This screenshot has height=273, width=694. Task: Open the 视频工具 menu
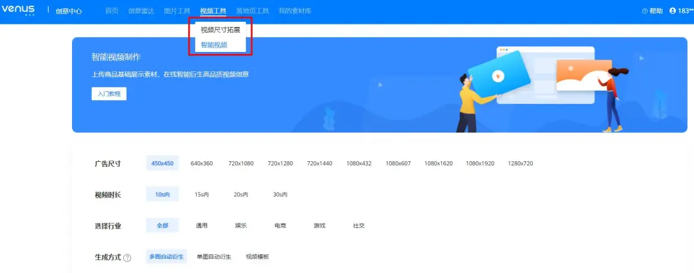pos(213,11)
